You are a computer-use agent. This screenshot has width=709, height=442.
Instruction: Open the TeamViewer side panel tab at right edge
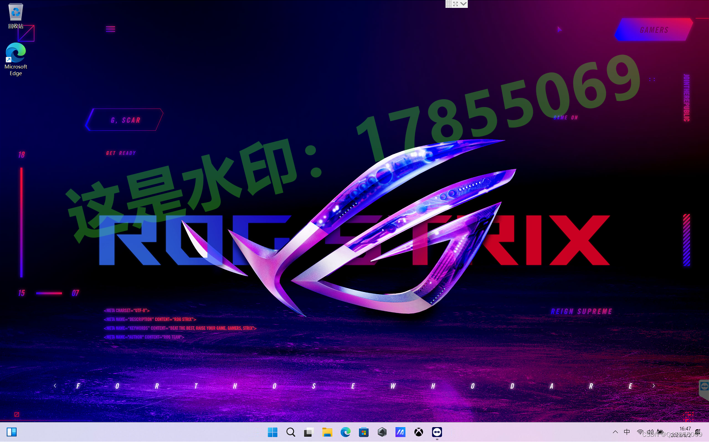click(x=704, y=389)
